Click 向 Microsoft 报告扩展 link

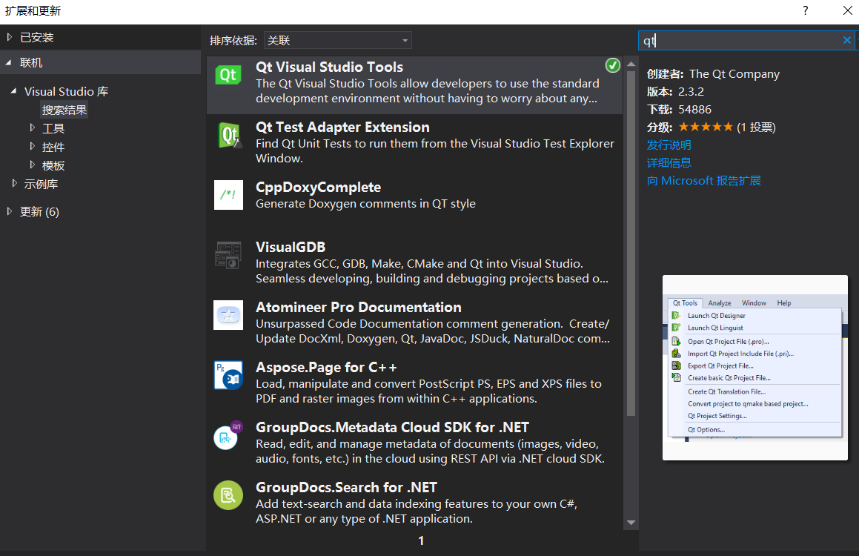point(704,181)
